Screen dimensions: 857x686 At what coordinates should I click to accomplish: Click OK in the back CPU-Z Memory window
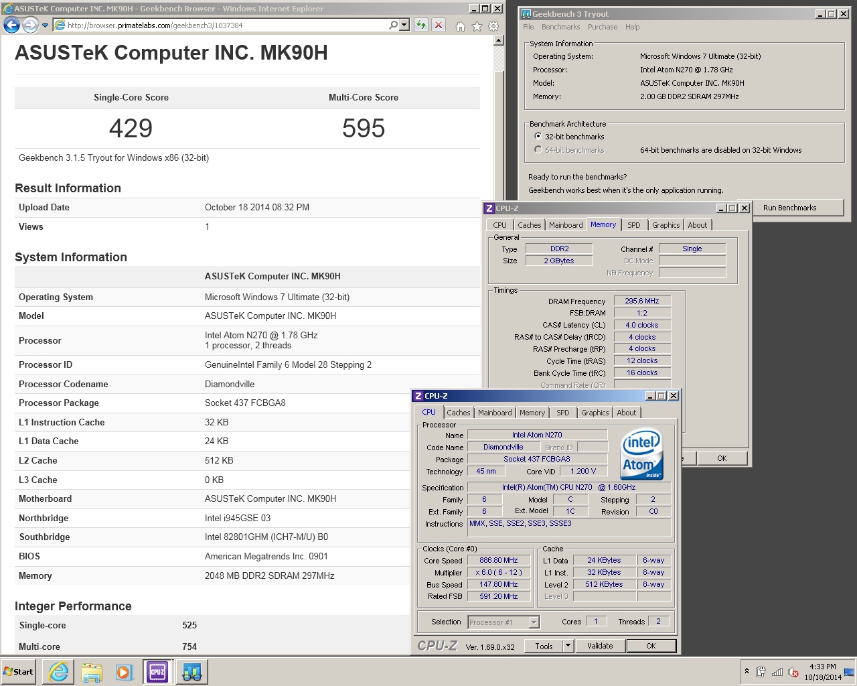(x=721, y=458)
